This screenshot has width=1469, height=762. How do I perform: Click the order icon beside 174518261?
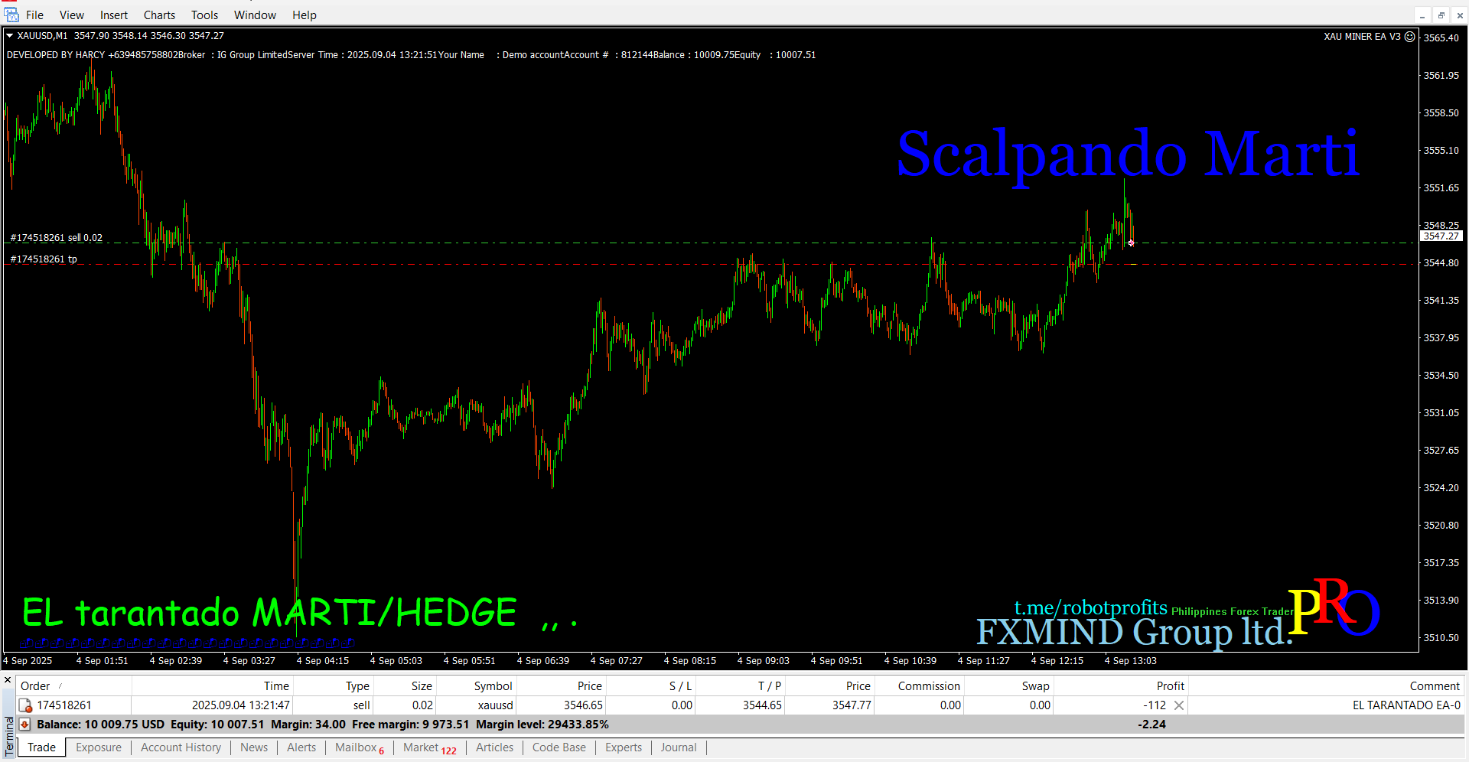25,705
